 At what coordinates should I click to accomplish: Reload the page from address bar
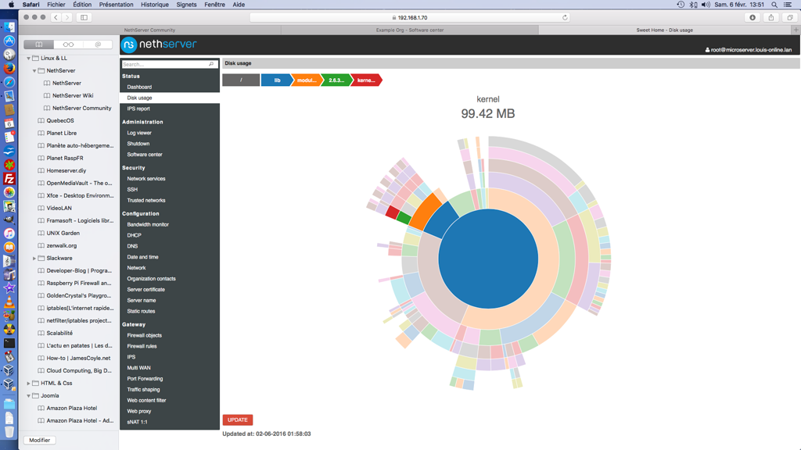(565, 17)
